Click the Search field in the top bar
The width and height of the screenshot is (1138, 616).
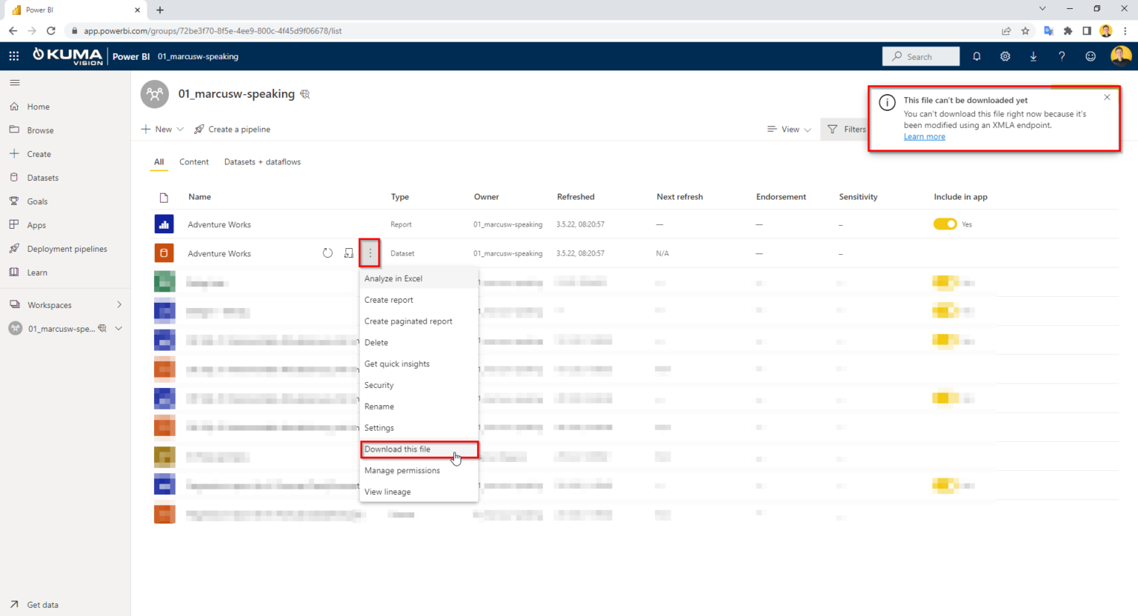[x=920, y=56]
